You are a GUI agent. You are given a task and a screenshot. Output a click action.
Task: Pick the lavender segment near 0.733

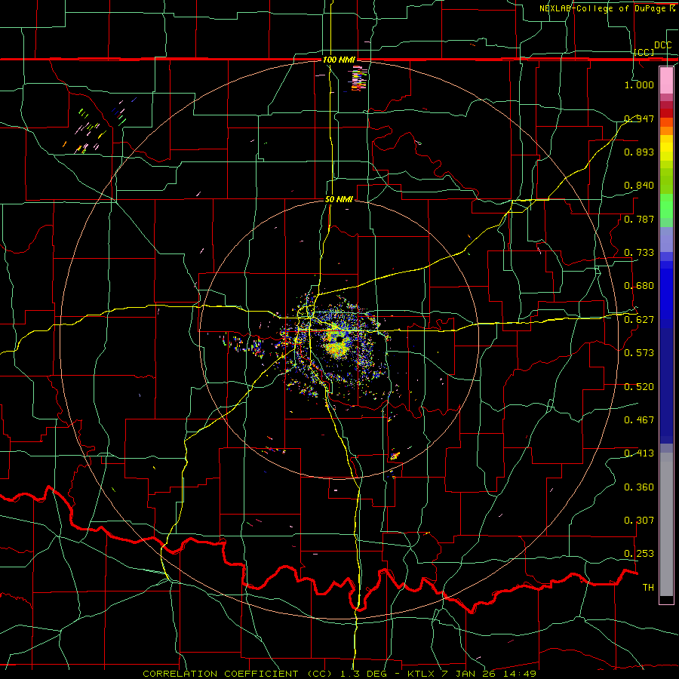(666, 239)
